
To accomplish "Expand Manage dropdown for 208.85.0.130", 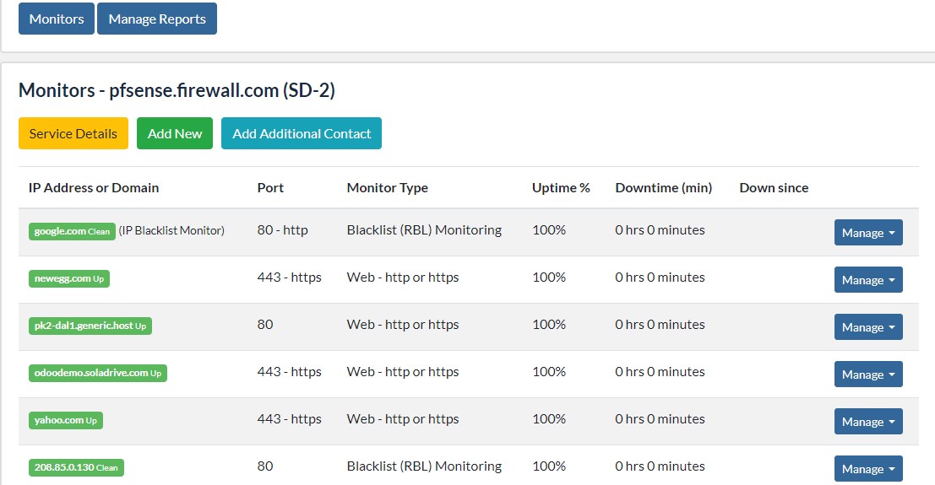I will pos(868,468).
